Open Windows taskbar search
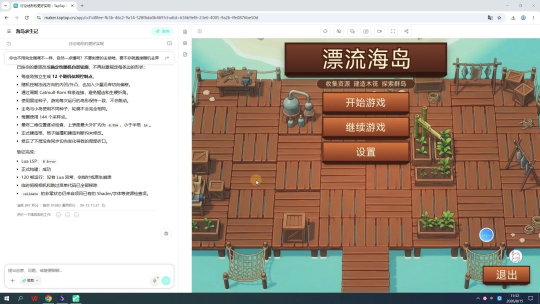Image resolution: width=540 pixels, height=304 pixels. tap(20, 298)
